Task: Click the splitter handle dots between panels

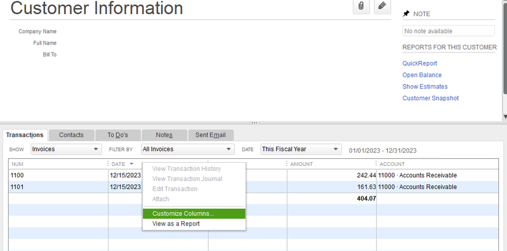Action: click(x=254, y=123)
